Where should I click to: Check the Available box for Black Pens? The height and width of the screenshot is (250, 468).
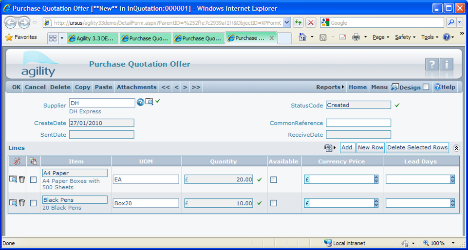pos(274,203)
